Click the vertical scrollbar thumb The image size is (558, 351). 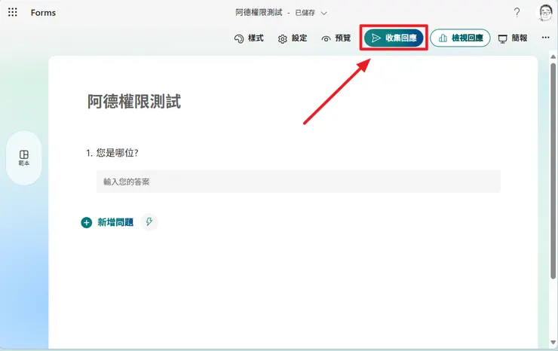pos(553,171)
